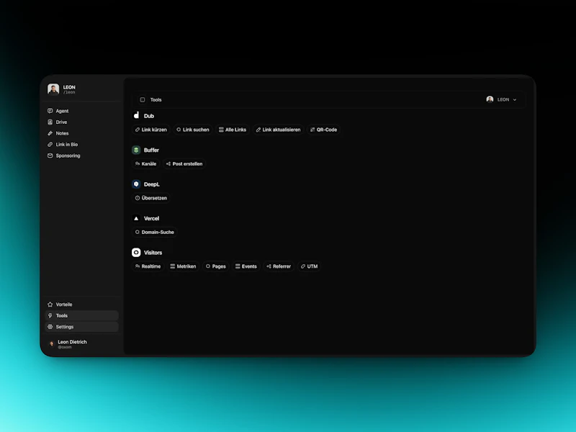Open Vorteile in the sidebar
This screenshot has width=576, height=432.
(81, 305)
